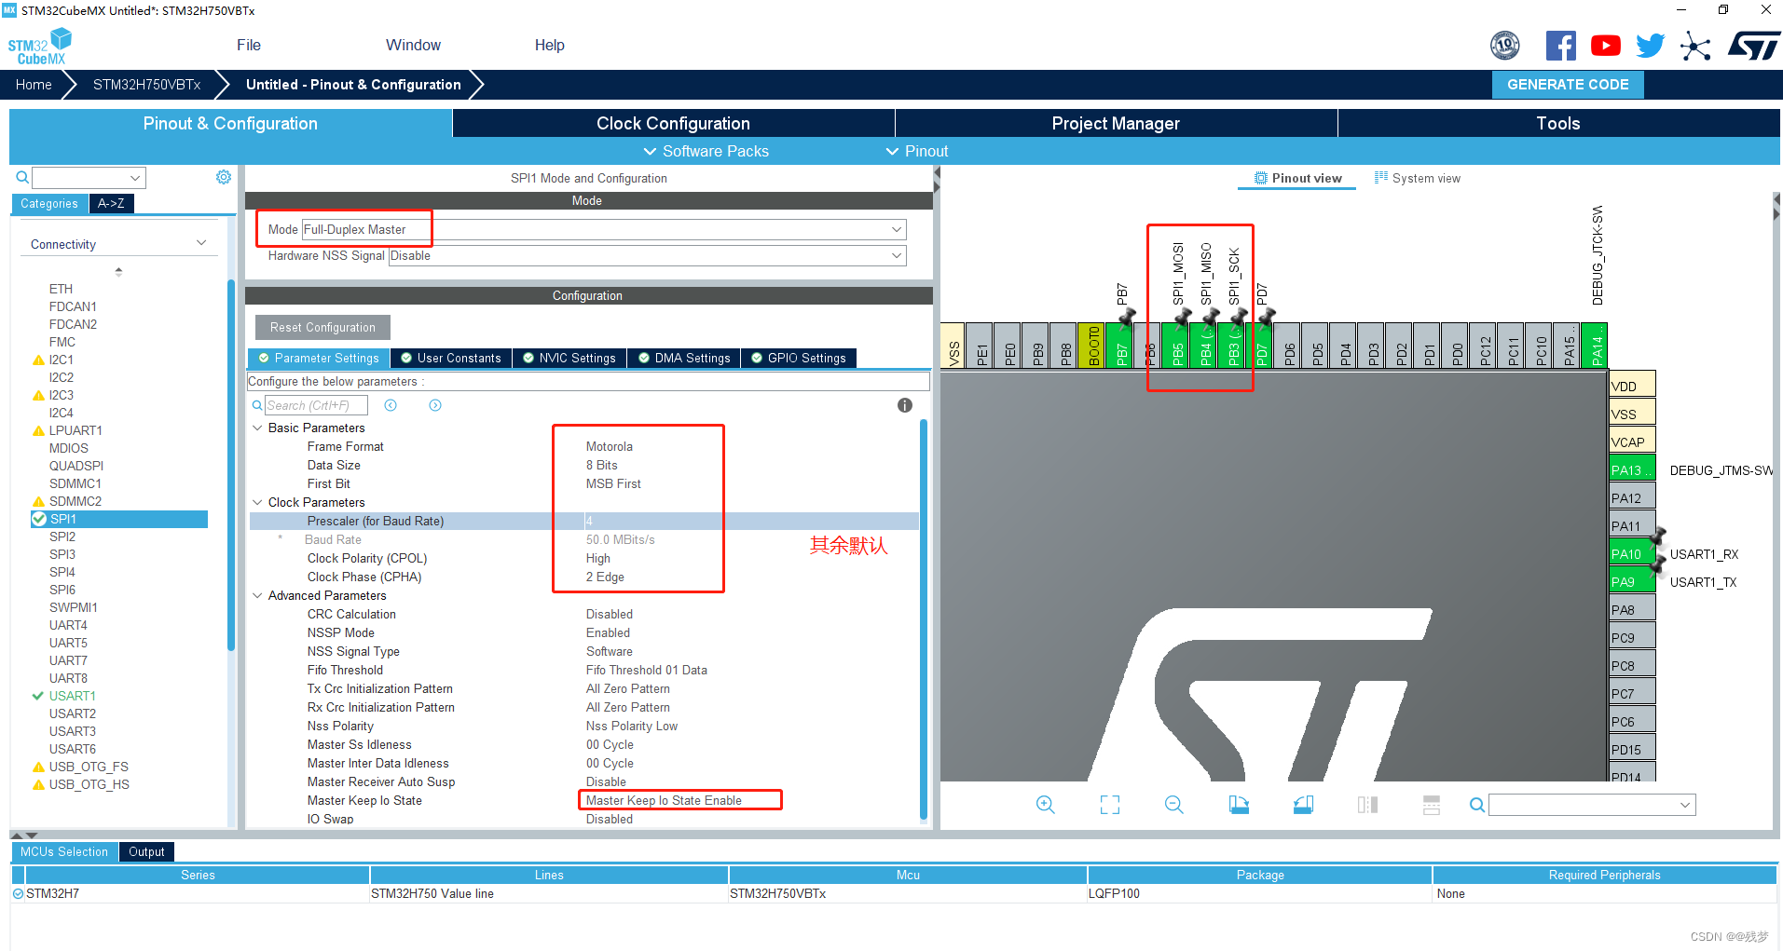Image resolution: width=1783 pixels, height=951 pixels.
Task: Click the ST logo icon
Action: [x=1754, y=46]
